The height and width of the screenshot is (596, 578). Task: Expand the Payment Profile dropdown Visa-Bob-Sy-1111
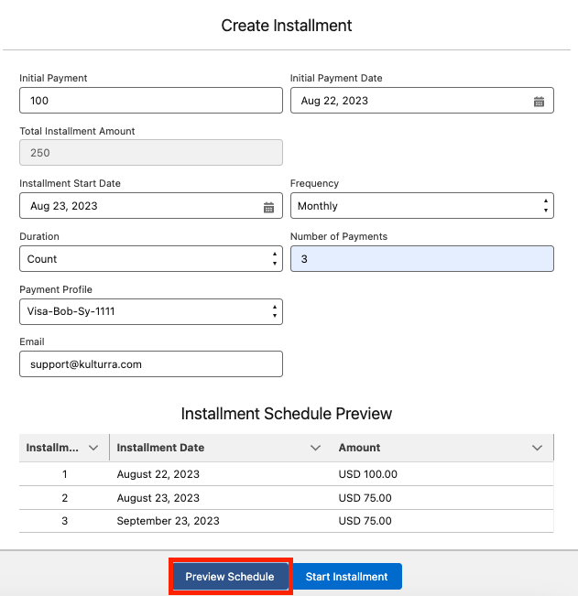pyautogui.click(x=150, y=311)
